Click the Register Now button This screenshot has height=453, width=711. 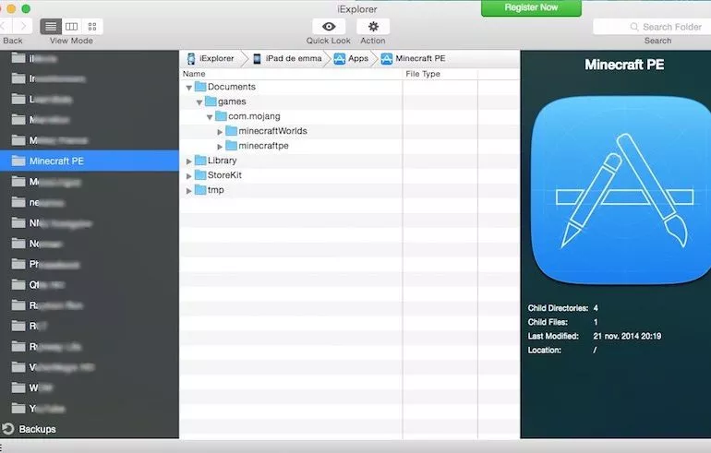click(x=531, y=7)
